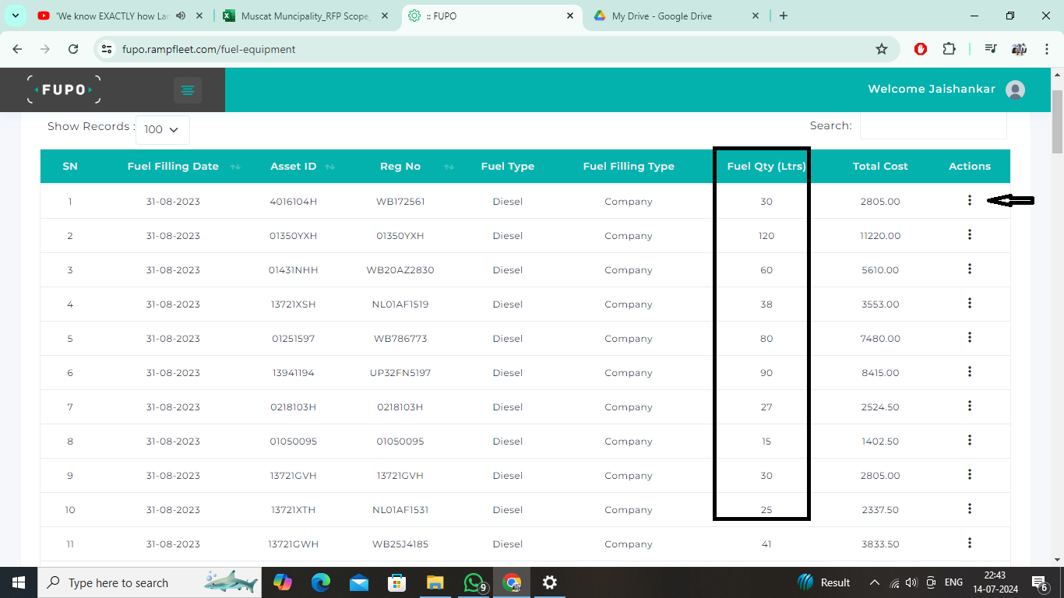
Task: Open the browser extensions puzzle icon
Action: tap(949, 48)
